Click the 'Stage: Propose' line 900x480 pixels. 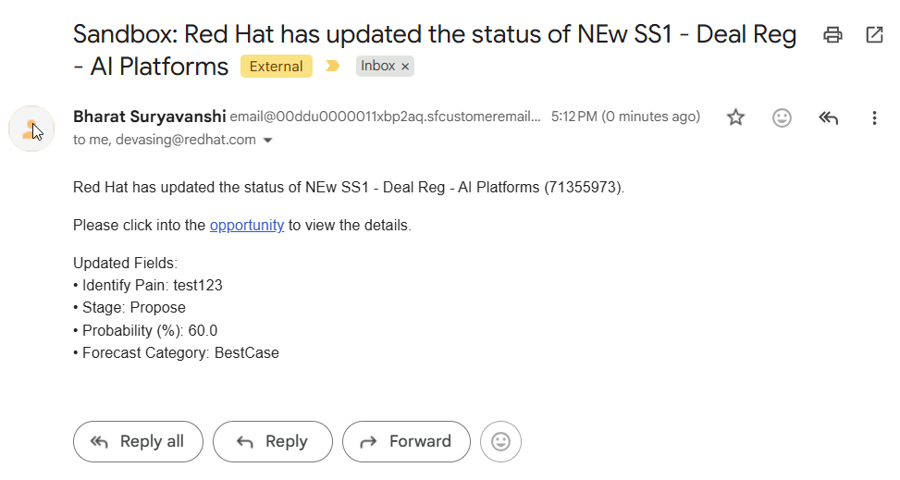(x=129, y=308)
